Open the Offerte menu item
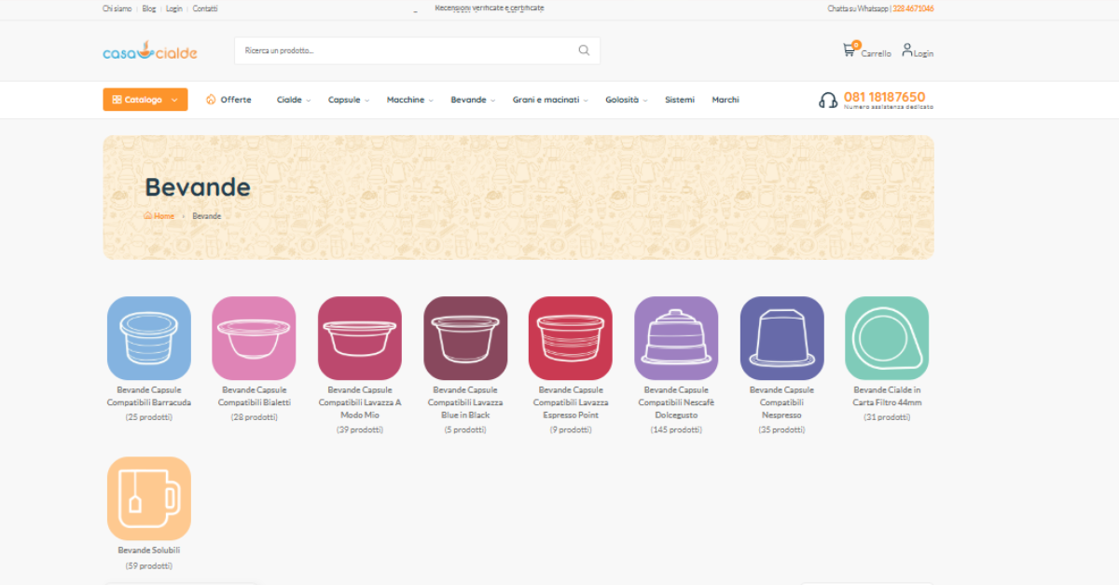The width and height of the screenshot is (1119, 585). pos(228,100)
